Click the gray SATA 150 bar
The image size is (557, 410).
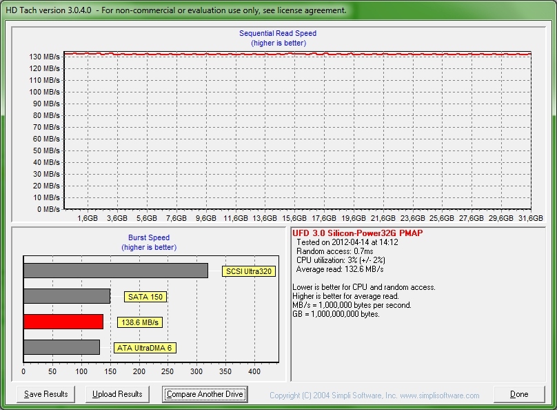coord(67,296)
